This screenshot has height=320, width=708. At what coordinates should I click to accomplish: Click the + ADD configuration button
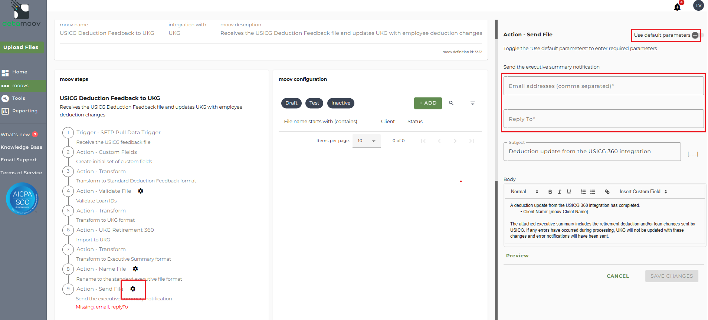(428, 103)
